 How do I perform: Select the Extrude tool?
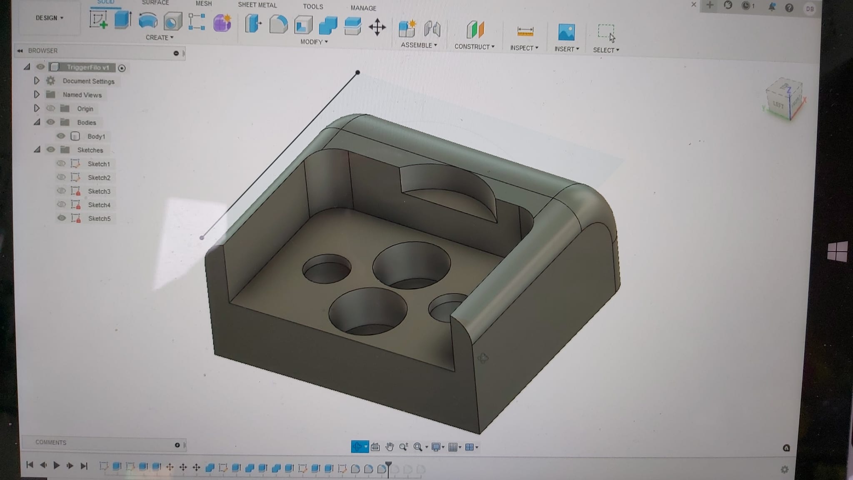point(123,20)
